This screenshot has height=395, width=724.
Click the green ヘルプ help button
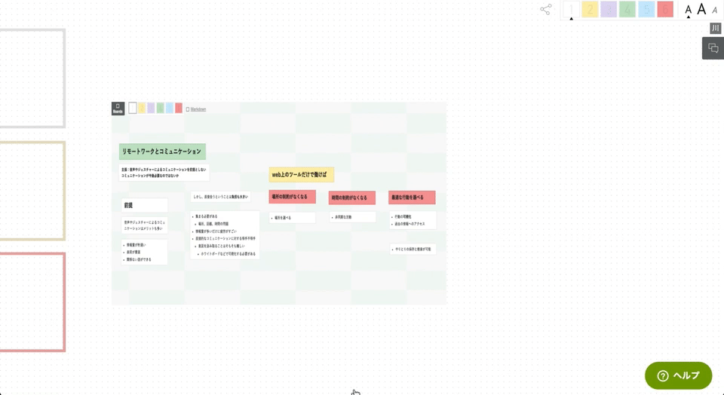678,375
